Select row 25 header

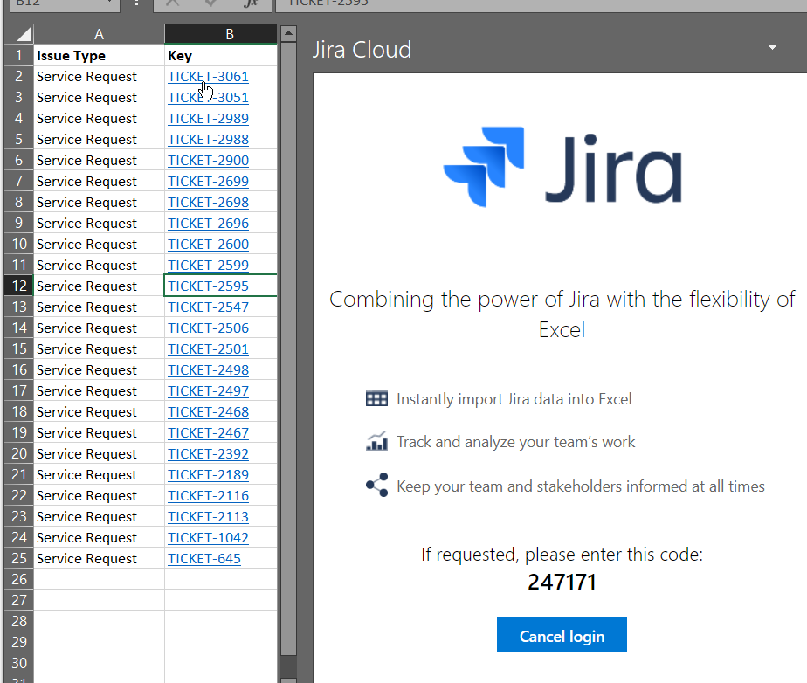pos(19,558)
